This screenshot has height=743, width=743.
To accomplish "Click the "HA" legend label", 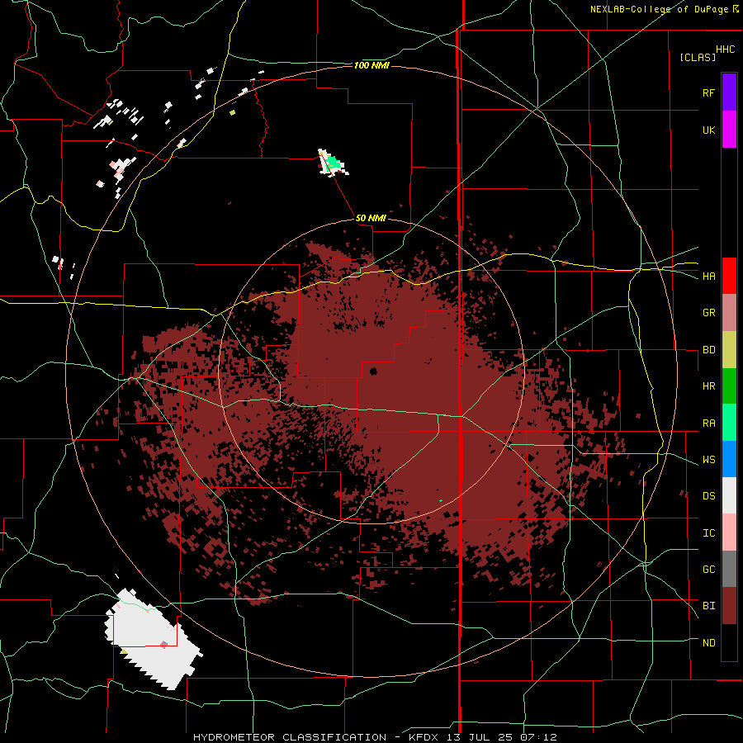I will coord(708,277).
